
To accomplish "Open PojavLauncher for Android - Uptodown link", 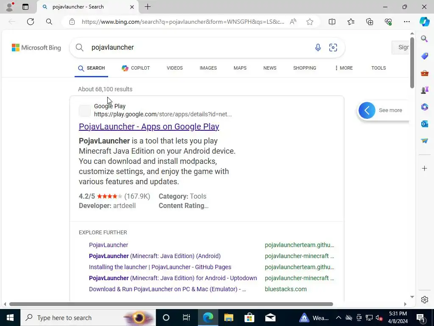I will point(173,278).
